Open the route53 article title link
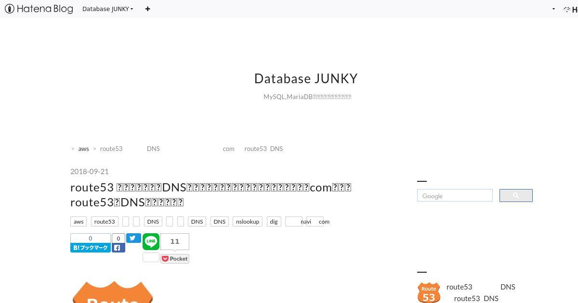 (211, 194)
